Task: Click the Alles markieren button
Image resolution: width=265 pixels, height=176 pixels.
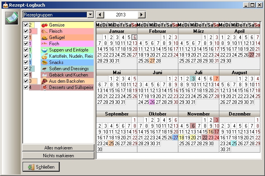Action: coord(58,148)
